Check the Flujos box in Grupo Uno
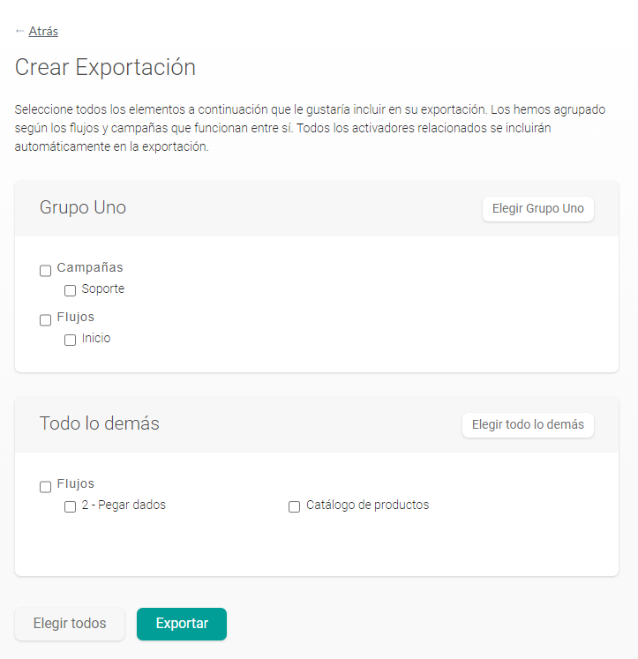Viewport: 638px width, 659px height. click(46, 320)
